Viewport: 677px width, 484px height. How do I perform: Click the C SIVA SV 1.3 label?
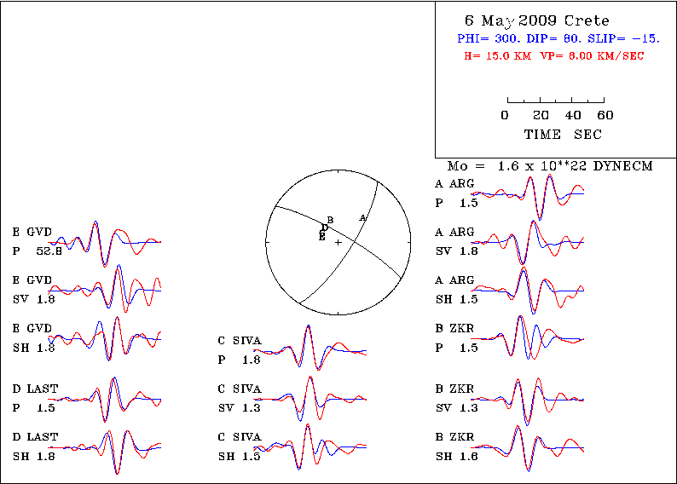pos(240,399)
